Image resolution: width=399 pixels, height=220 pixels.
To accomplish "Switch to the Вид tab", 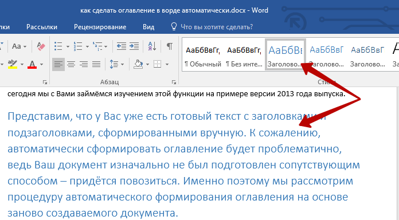I will [148, 27].
